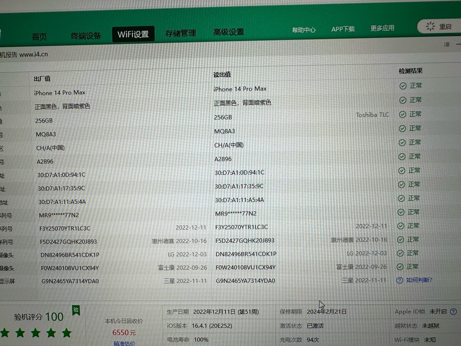Click the list view icon below the header
The height and width of the screenshot is (346, 461).
coord(446,44)
